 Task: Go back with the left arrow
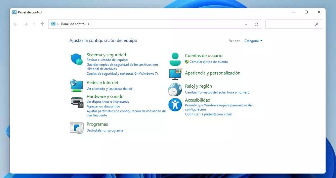pyautogui.click(x=16, y=24)
